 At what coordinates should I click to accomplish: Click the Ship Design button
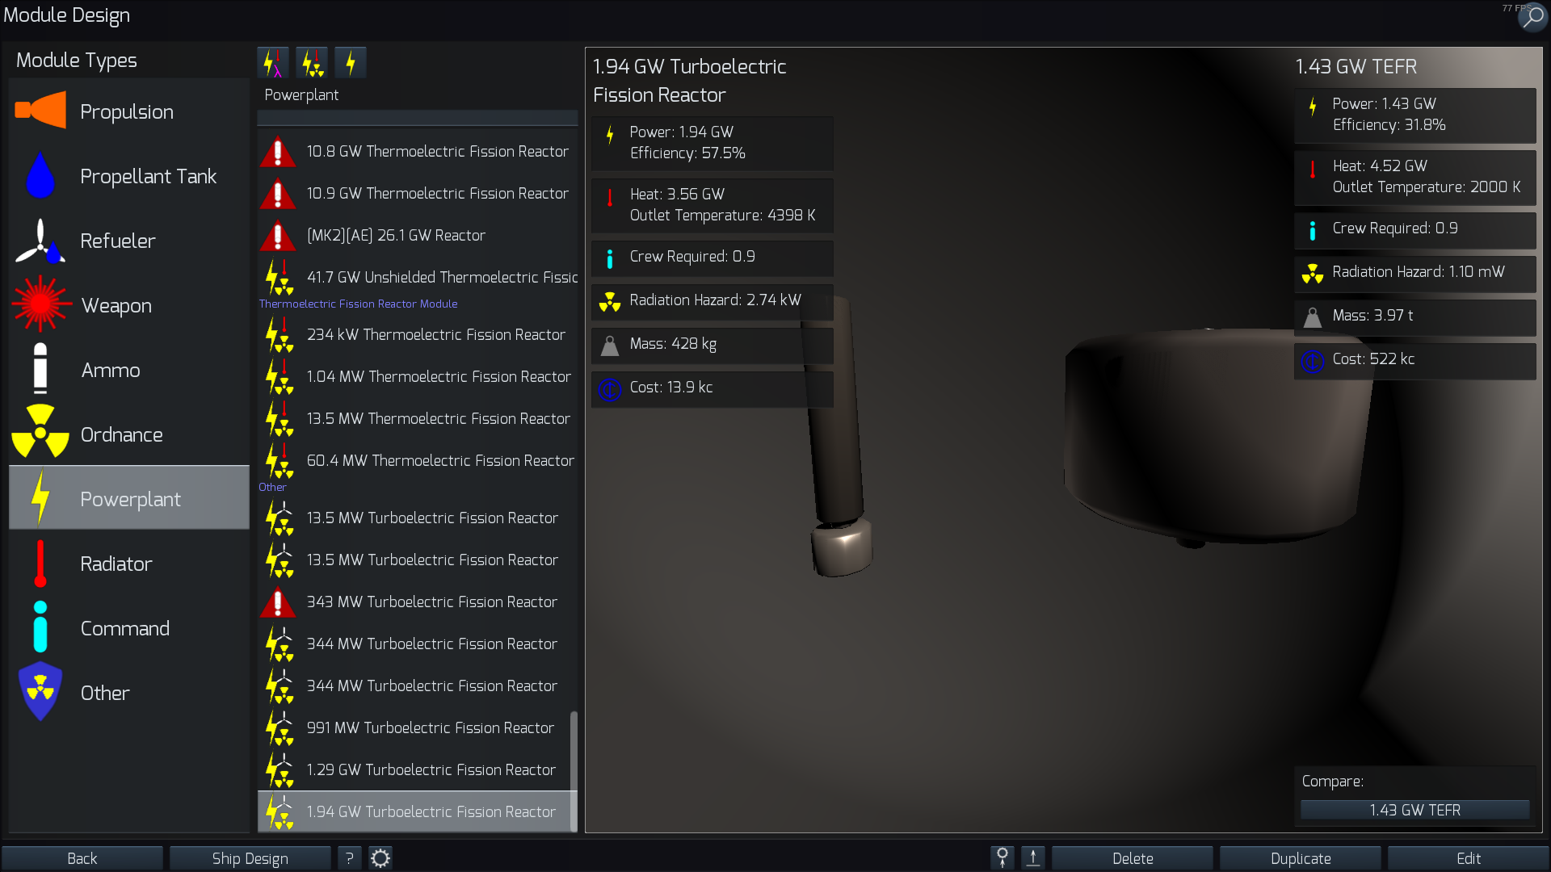click(x=250, y=858)
